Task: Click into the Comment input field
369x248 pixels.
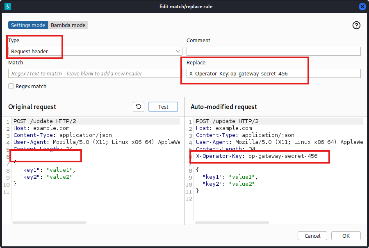Action: pos(273,51)
